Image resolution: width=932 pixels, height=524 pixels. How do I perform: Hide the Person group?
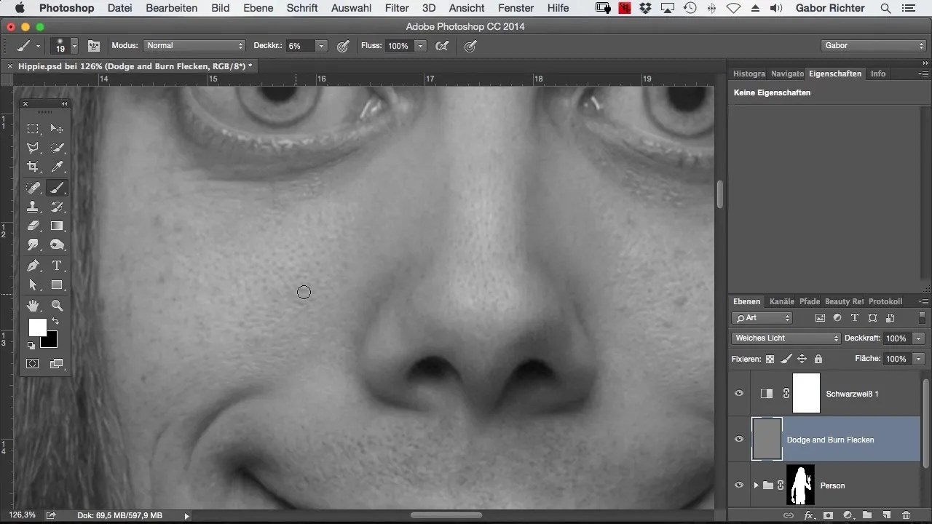(x=739, y=485)
